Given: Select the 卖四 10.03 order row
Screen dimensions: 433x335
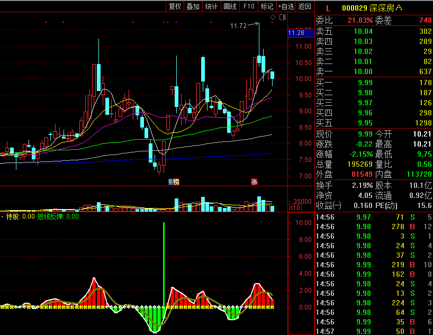Looking at the screenshot, I should pos(374,41).
